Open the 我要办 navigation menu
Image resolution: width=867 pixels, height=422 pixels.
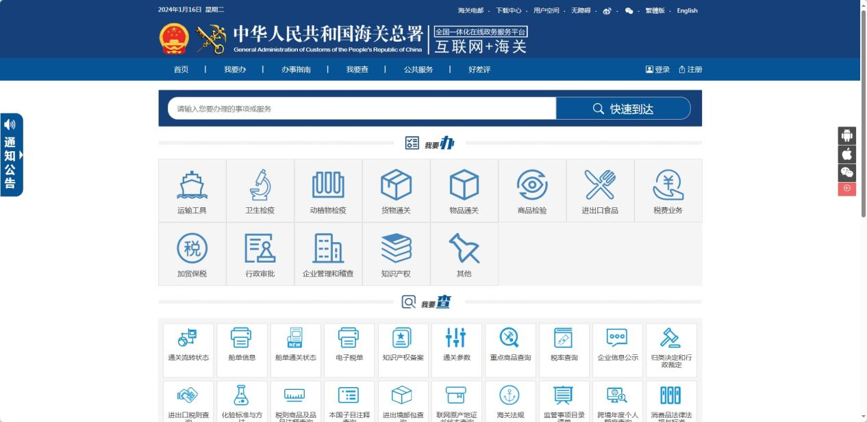(235, 70)
